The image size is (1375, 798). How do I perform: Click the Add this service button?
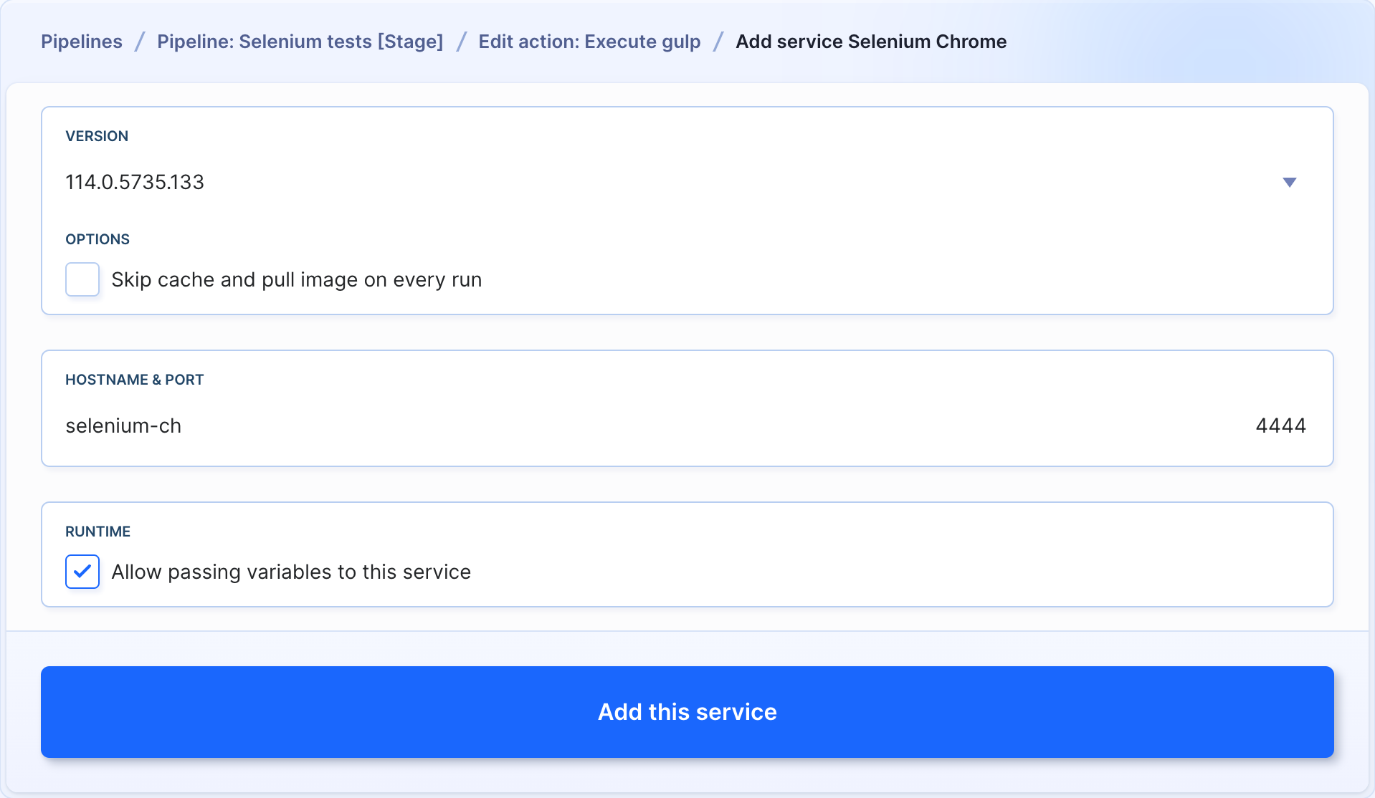(x=687, y=712)
